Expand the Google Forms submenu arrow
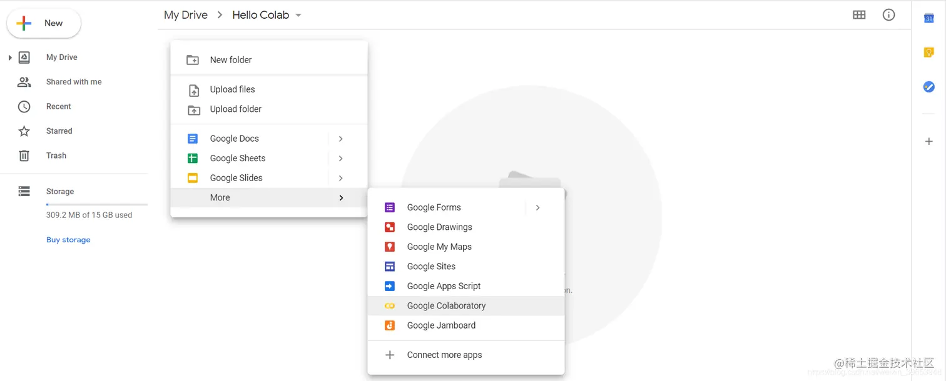946x381 pixels. click(537, 207)
